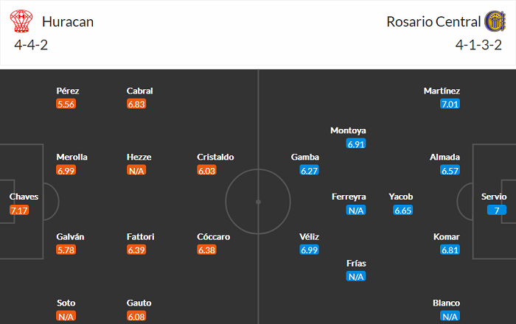
Task: Open Yacob's player name
Action: pyautogui.click(x=401, y=197)
